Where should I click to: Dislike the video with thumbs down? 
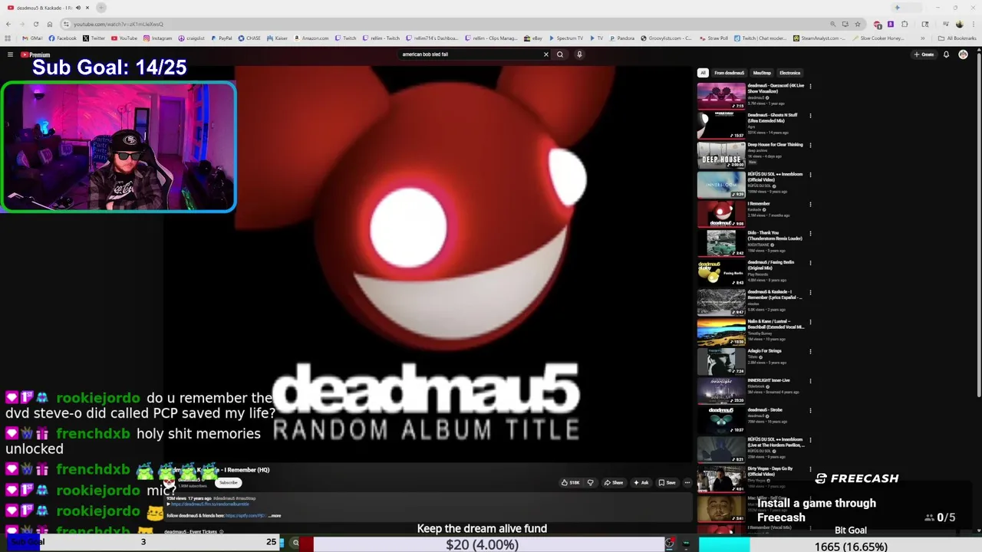590,482
